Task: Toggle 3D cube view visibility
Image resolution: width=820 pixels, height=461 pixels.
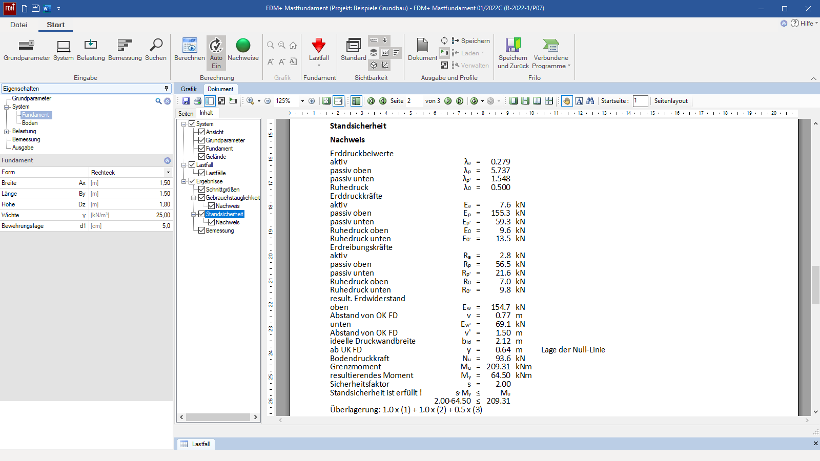Action: [374, 65]
